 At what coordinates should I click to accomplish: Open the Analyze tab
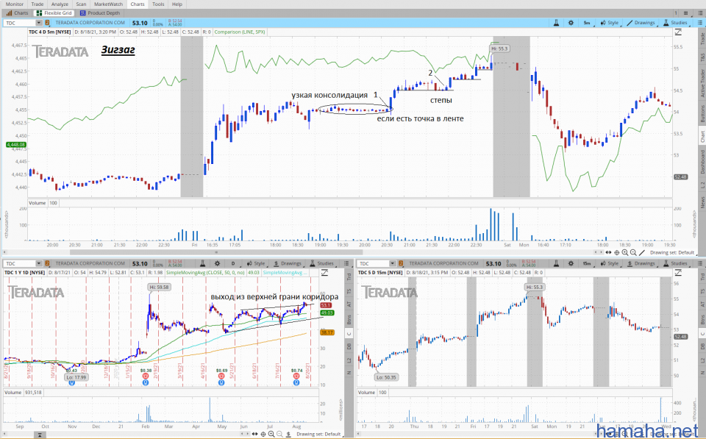pos(60,4)
